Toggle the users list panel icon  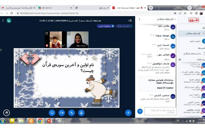[x=130, y=20]
